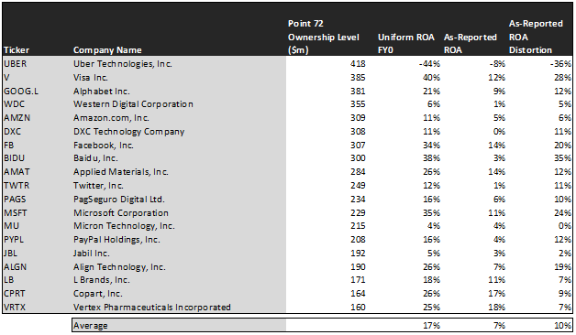Click the Ticker column header

click(17, 50)
